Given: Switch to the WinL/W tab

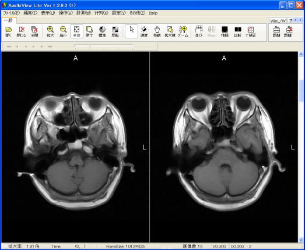Looking at the screenshot, I should (278, 21).
